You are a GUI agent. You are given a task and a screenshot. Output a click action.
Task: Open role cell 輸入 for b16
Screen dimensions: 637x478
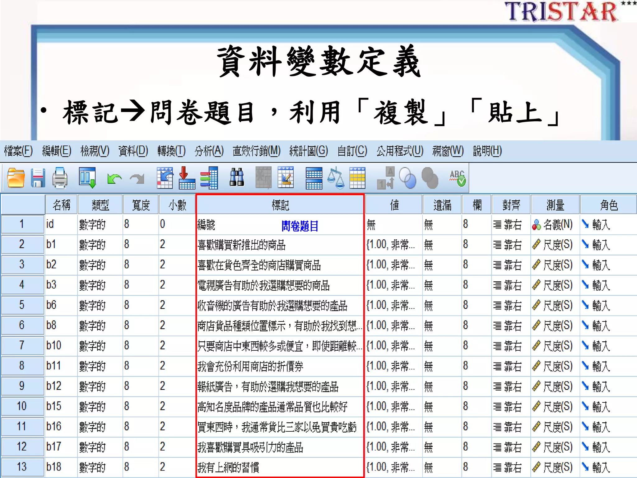click(x=609, y=427)
